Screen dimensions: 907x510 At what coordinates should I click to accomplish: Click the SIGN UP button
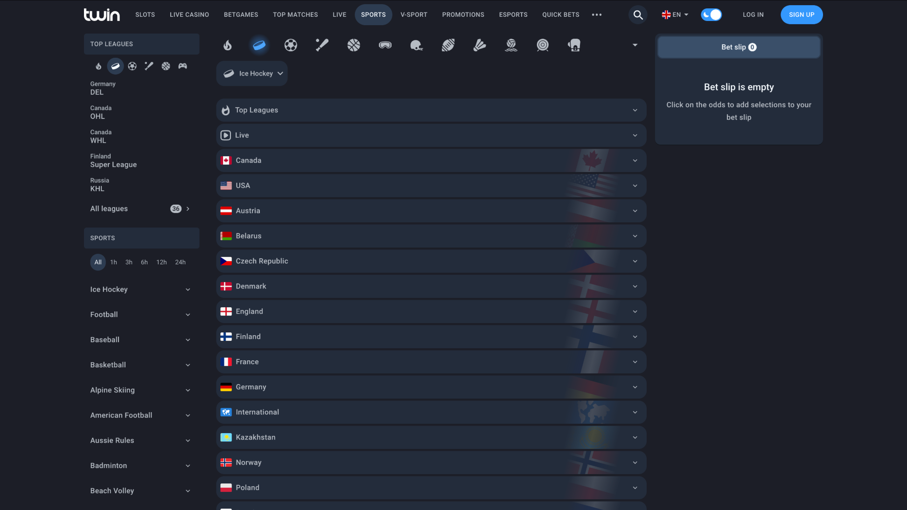[x=802, y=14]
